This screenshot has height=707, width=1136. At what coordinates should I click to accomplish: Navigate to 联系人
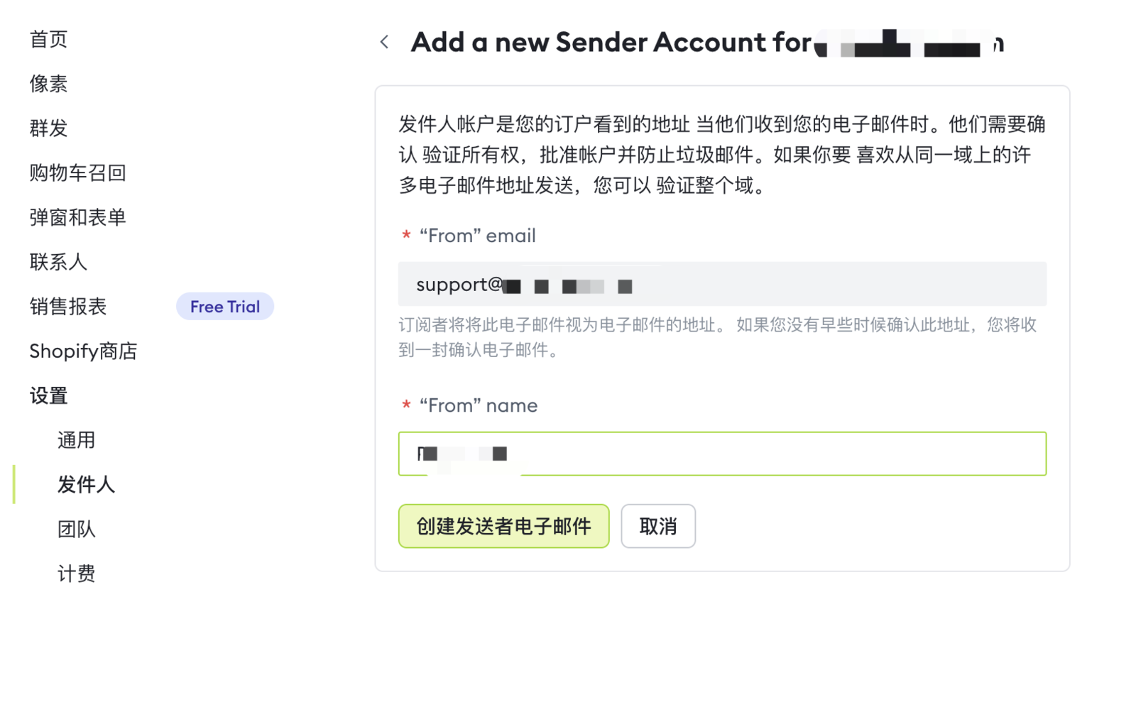tap(58, 262)
